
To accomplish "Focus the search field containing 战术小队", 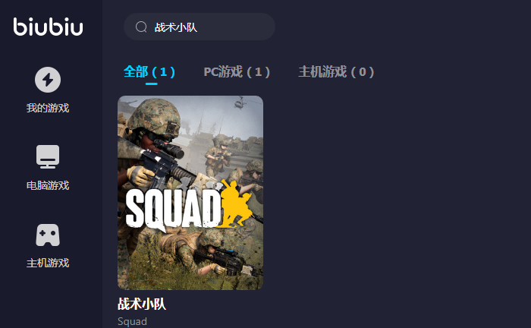I will tap(200, 27).
